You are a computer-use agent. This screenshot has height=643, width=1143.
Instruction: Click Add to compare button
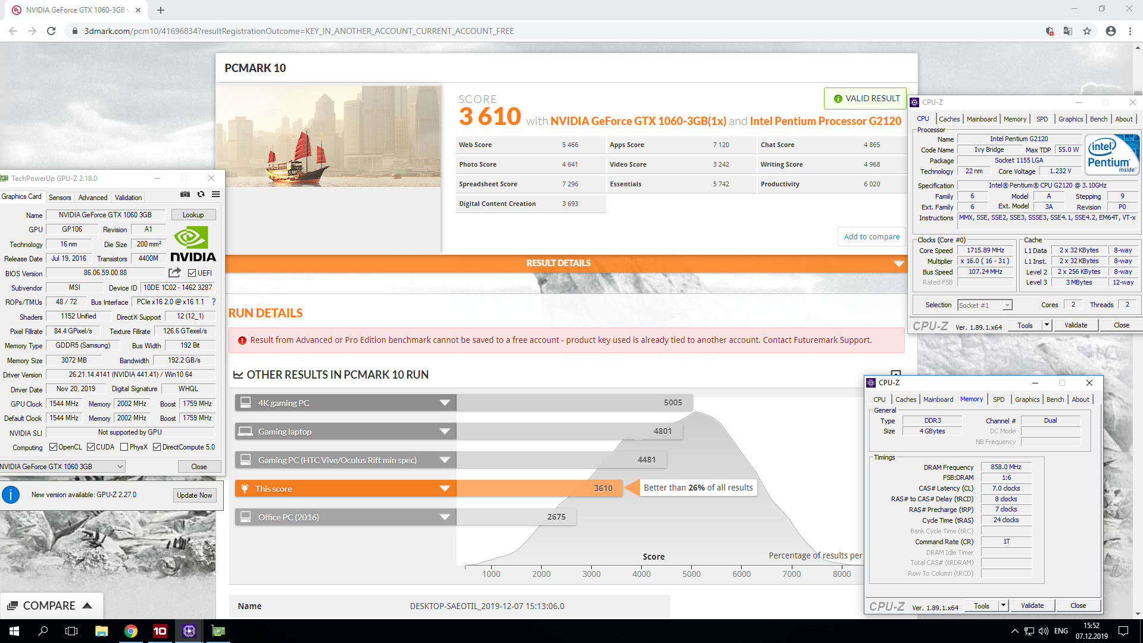pyautogui.click(x=872, y=236)
